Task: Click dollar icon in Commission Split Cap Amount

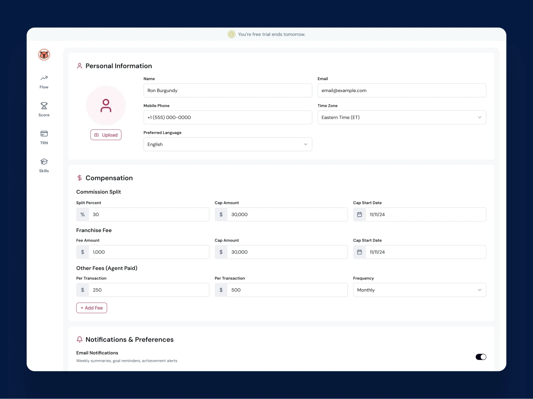Action: point(221,214)
